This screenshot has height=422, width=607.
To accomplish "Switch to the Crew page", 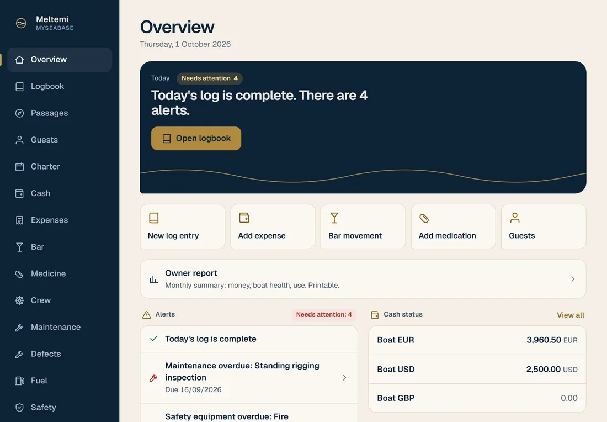I will point(60,300).
